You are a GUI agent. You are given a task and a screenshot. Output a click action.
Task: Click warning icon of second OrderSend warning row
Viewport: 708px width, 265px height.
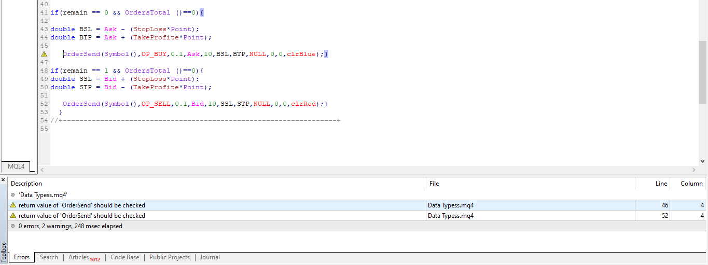13,216
